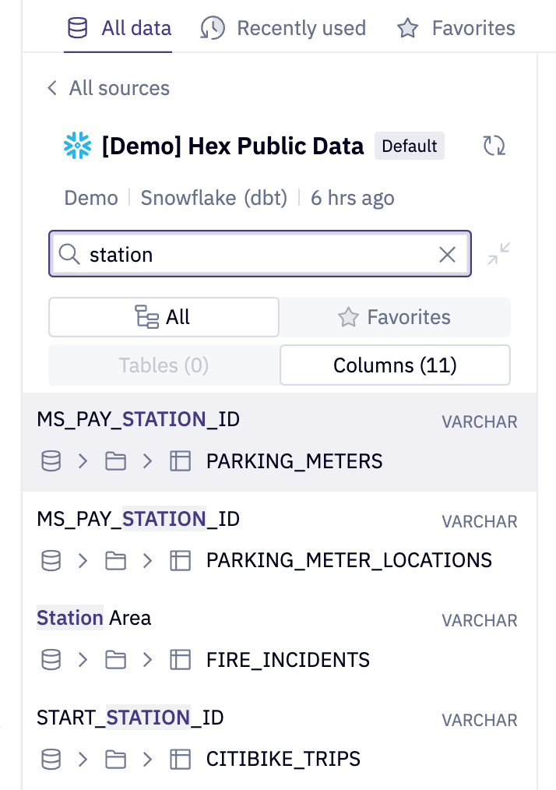
Task: Expand the breadcrumb chevron after the PARKING_METERS database icon
Action: (83, 460)
